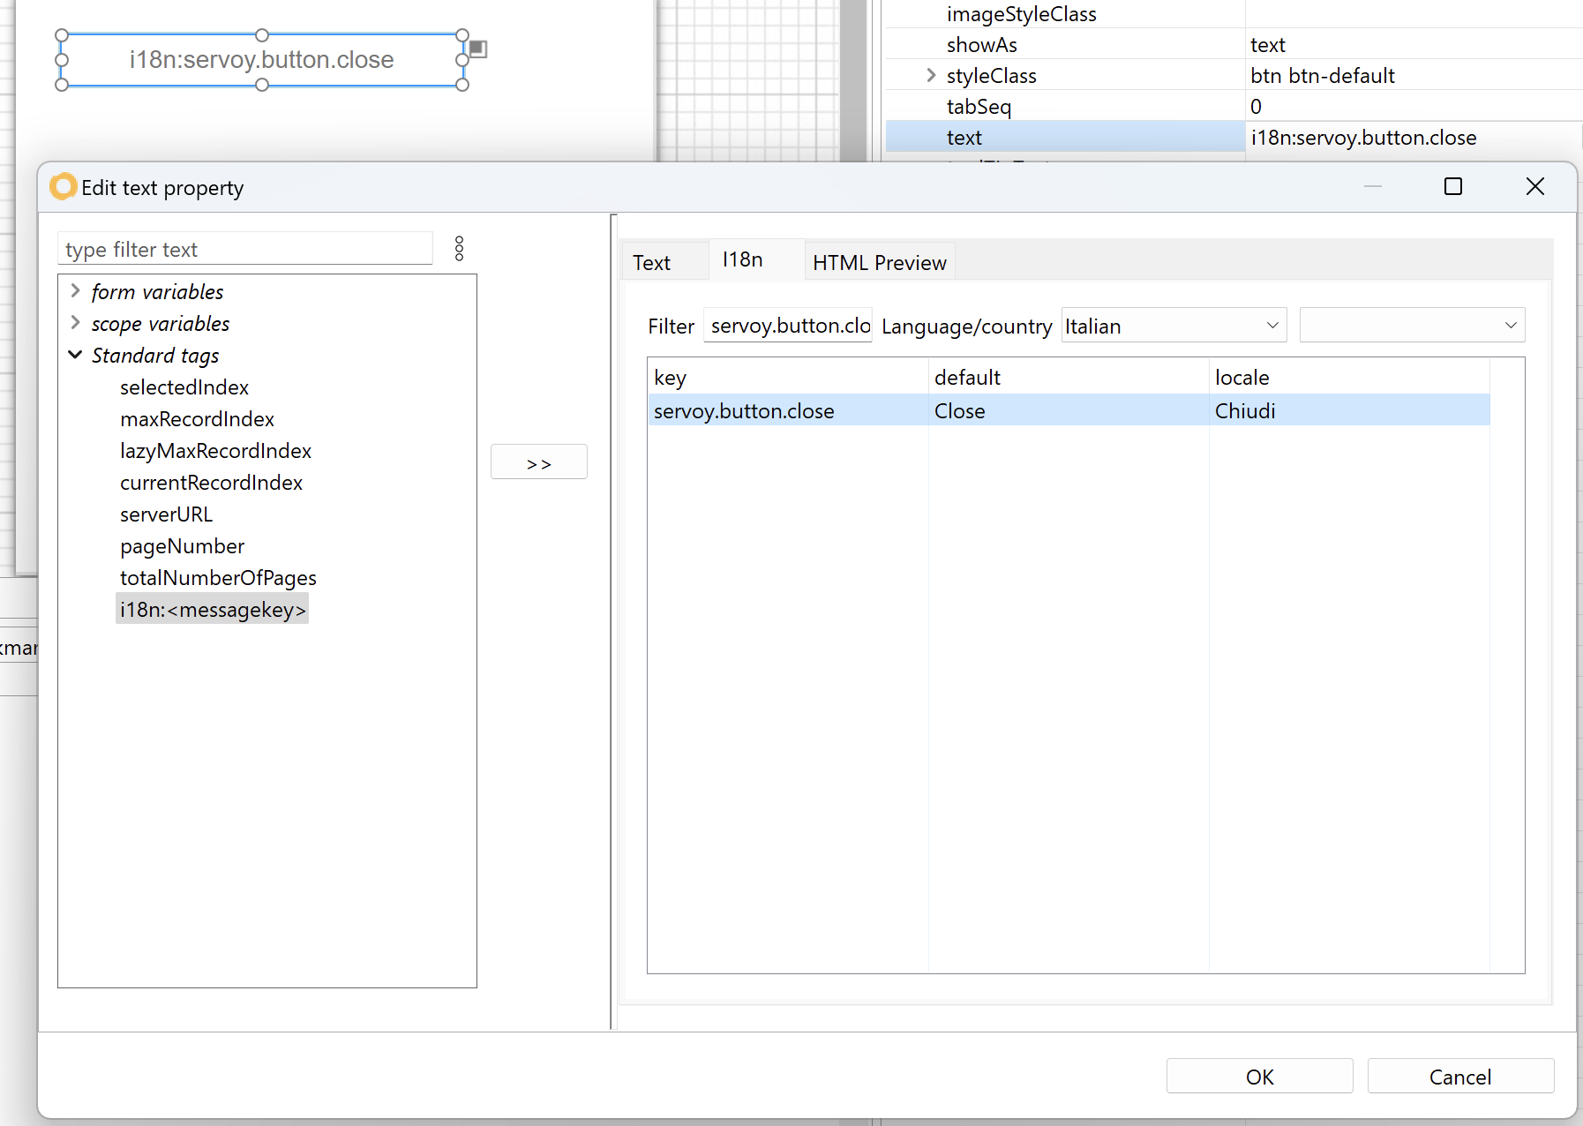Expand the scope variables node
1583x1126 pixels.
[75, 323]
